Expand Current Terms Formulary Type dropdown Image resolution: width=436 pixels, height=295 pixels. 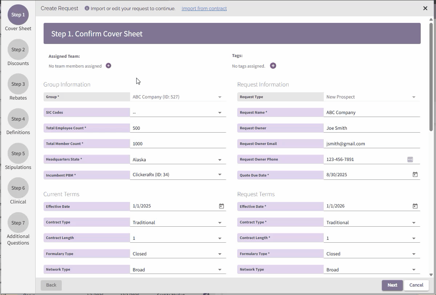pos(219,254)
